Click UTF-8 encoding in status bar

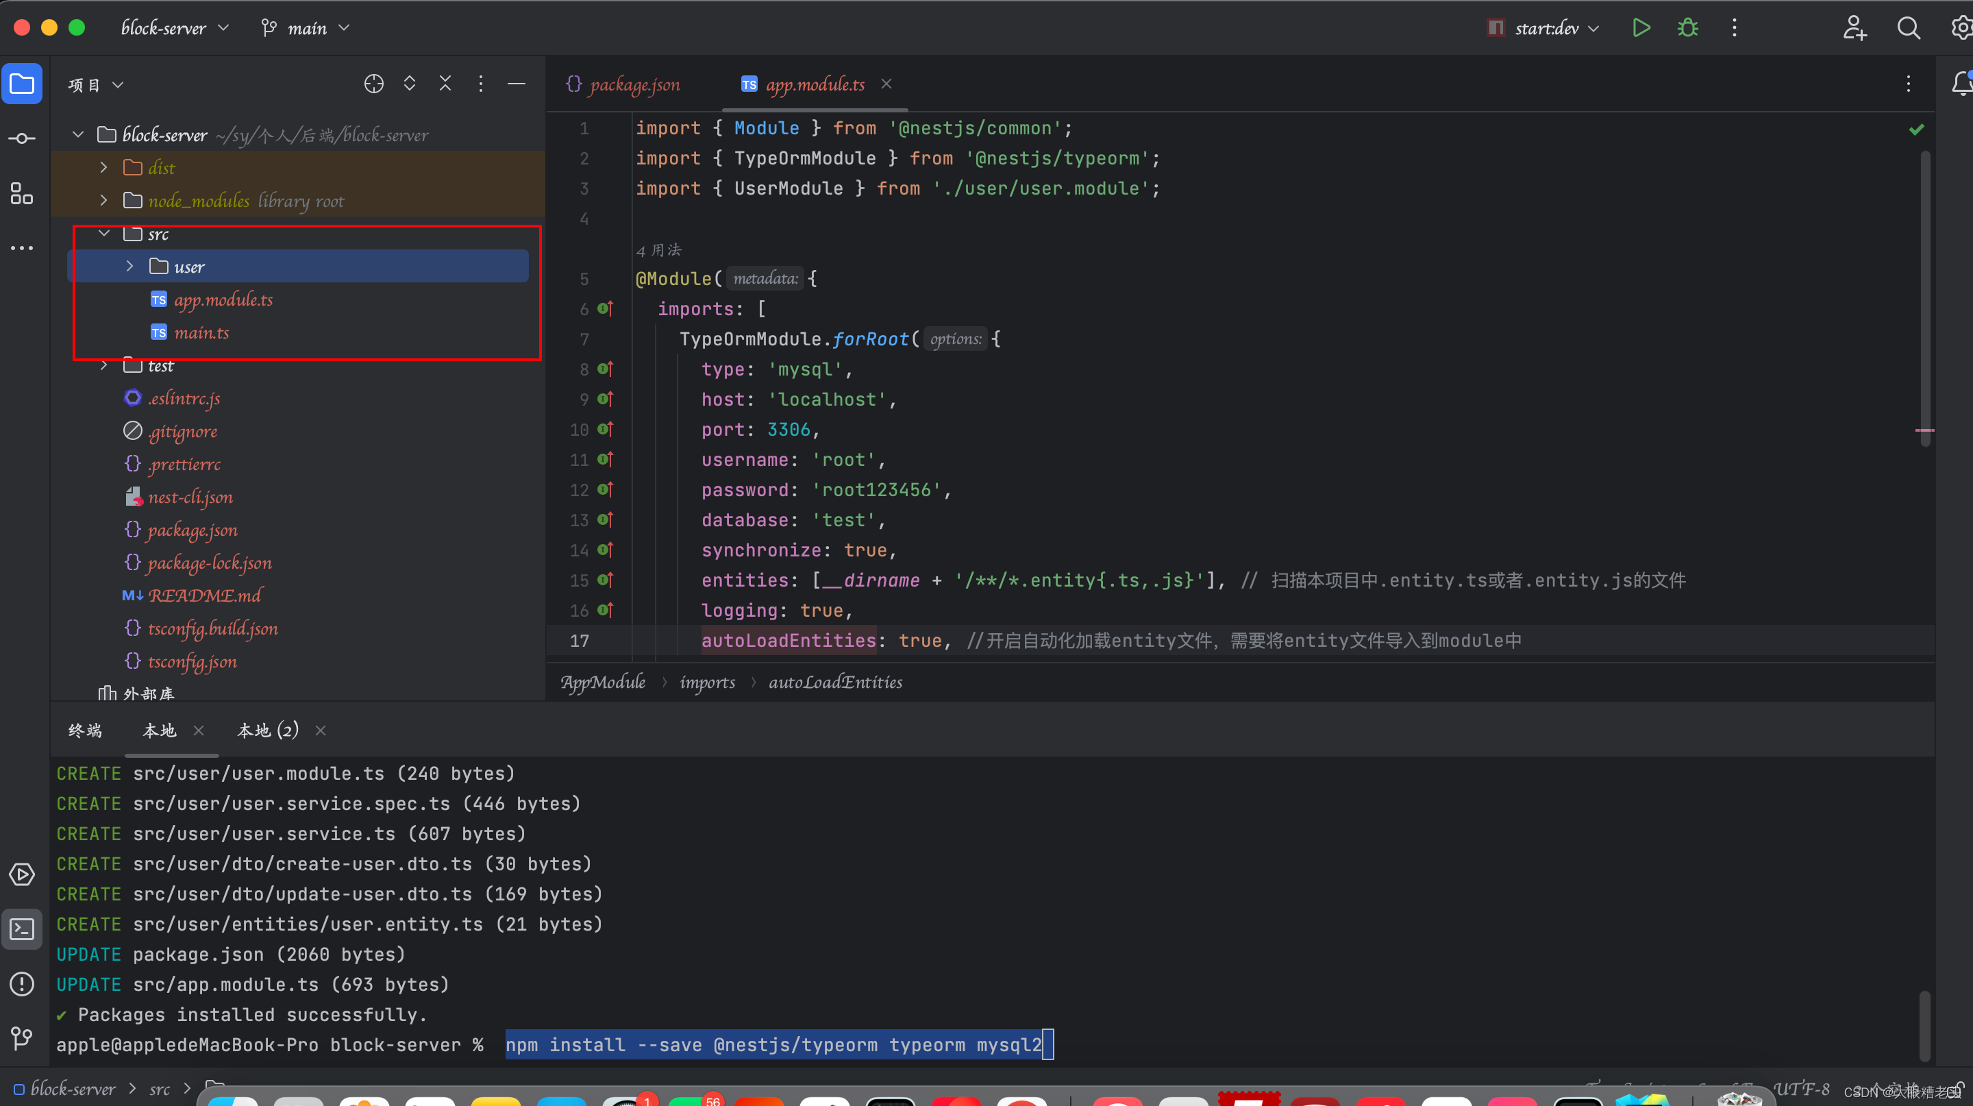(1802, 1089)
